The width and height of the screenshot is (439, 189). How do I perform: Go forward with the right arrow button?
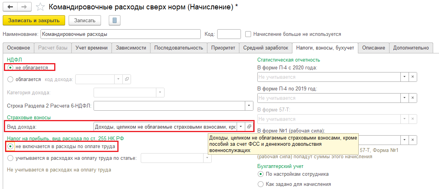[24, 7]
